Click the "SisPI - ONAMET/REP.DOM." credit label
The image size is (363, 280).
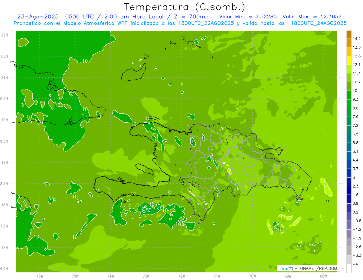[x=309, y=268]
